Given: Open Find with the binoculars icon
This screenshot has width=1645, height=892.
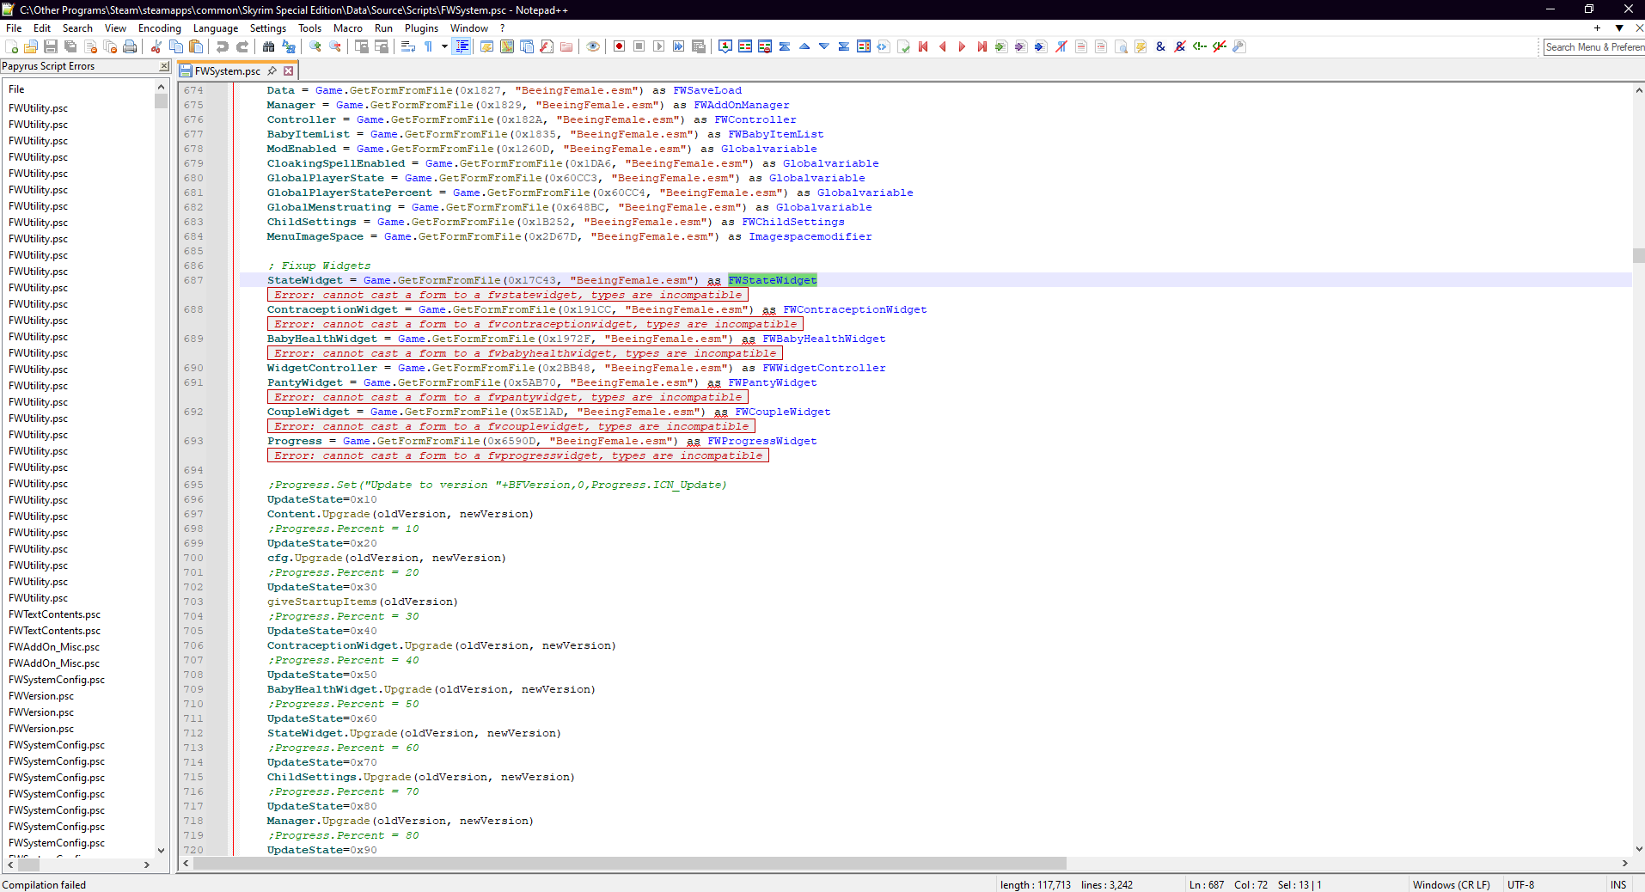Looking at the screenshot, I should click(269, 46).
